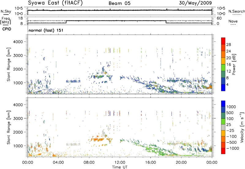Click the '2000' tick of the power panel
The height and width of the screenshot is (169, 245).
pyautogui.click(x=18, y=69)
